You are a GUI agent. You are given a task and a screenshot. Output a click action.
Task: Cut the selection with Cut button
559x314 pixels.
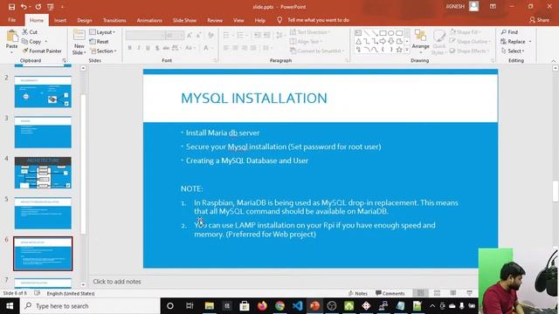point(30,32)
